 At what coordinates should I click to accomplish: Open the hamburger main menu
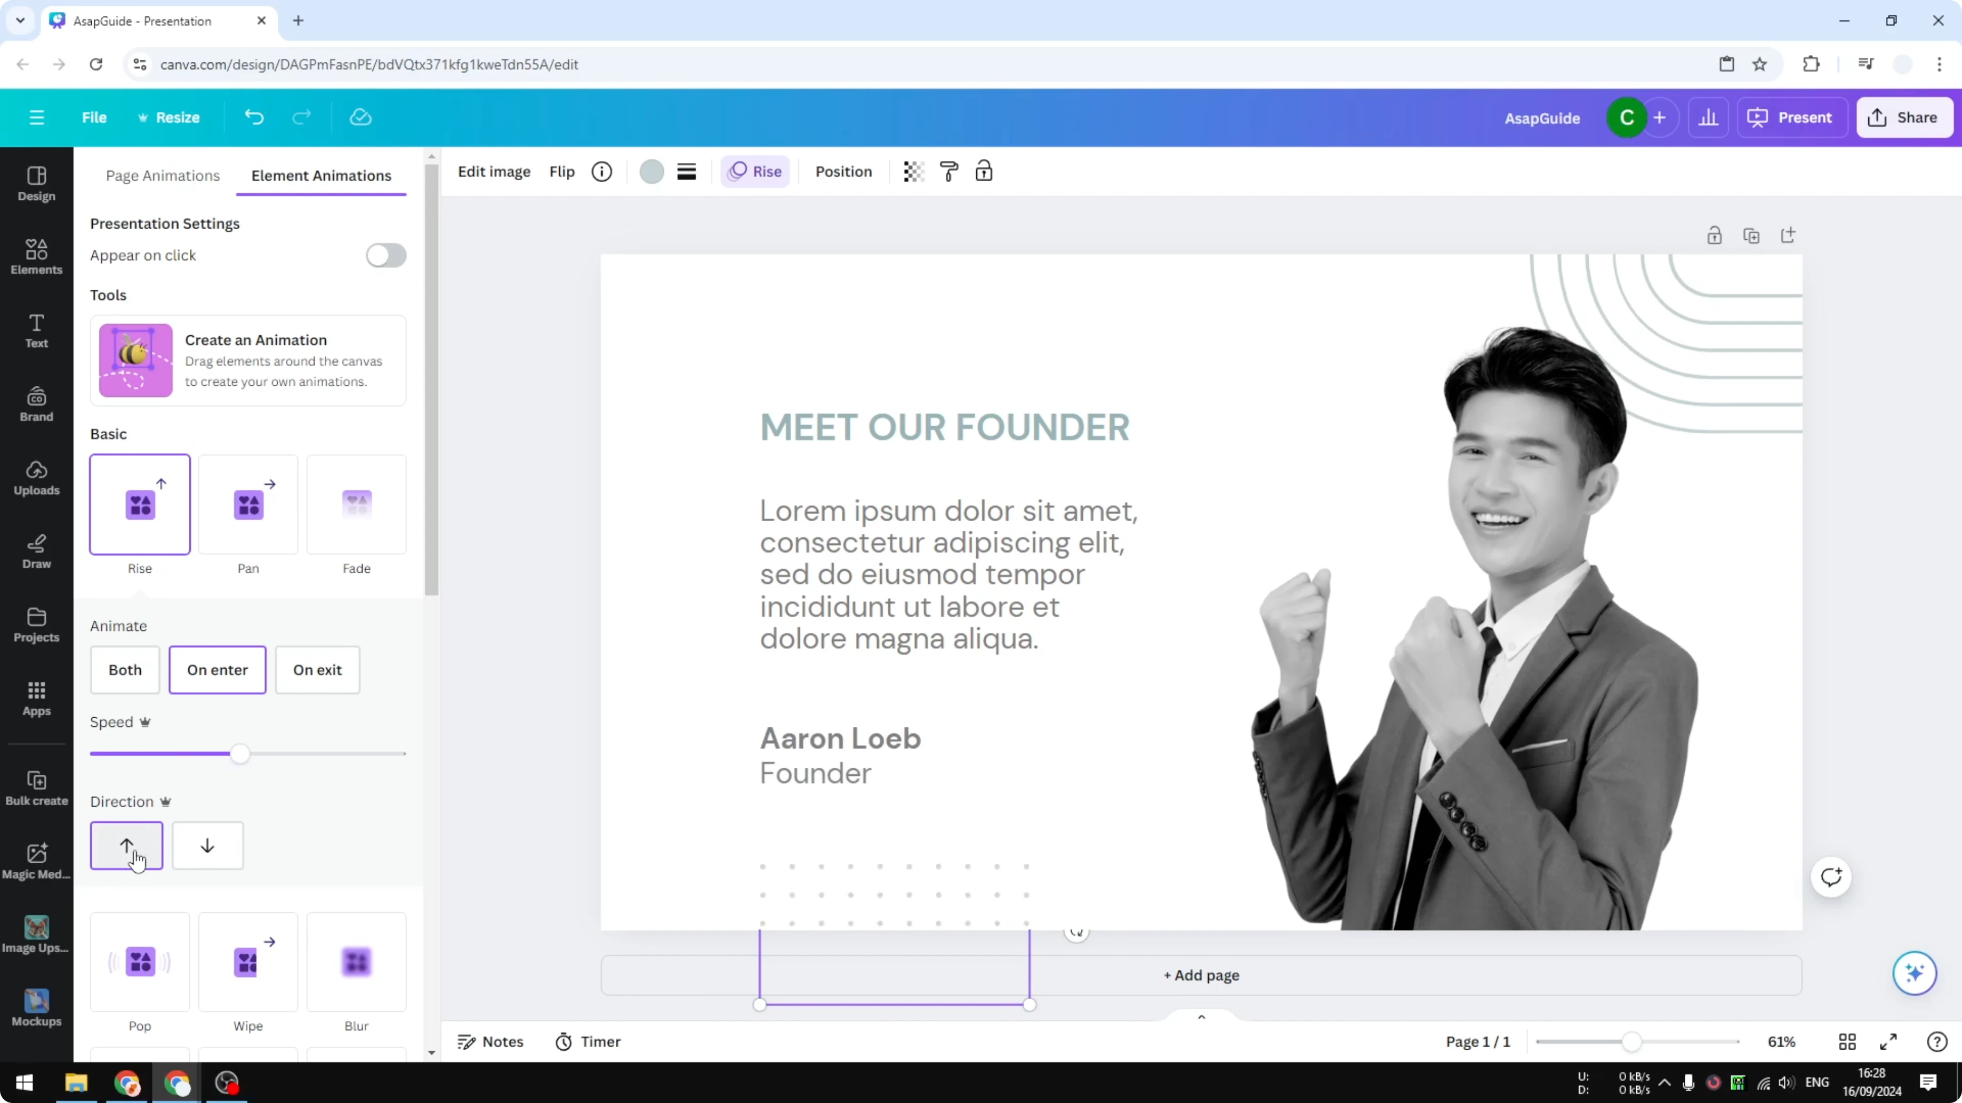click(37, 117)
